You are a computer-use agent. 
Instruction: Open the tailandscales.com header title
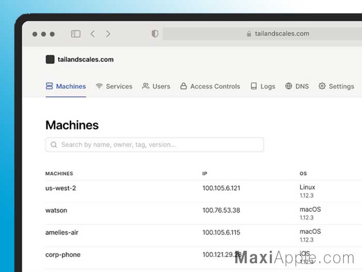86,59
